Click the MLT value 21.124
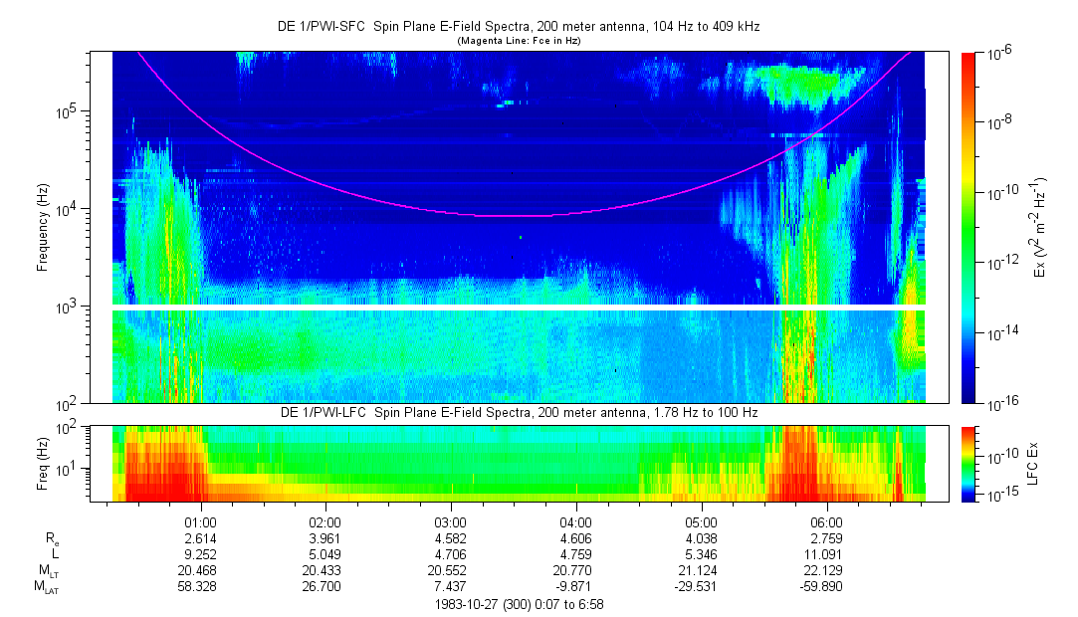 701,570
